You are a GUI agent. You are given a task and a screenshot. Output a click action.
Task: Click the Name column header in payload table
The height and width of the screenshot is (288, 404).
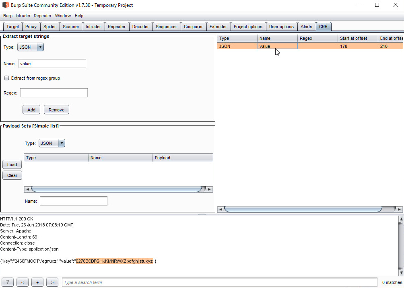coord(120,158)
